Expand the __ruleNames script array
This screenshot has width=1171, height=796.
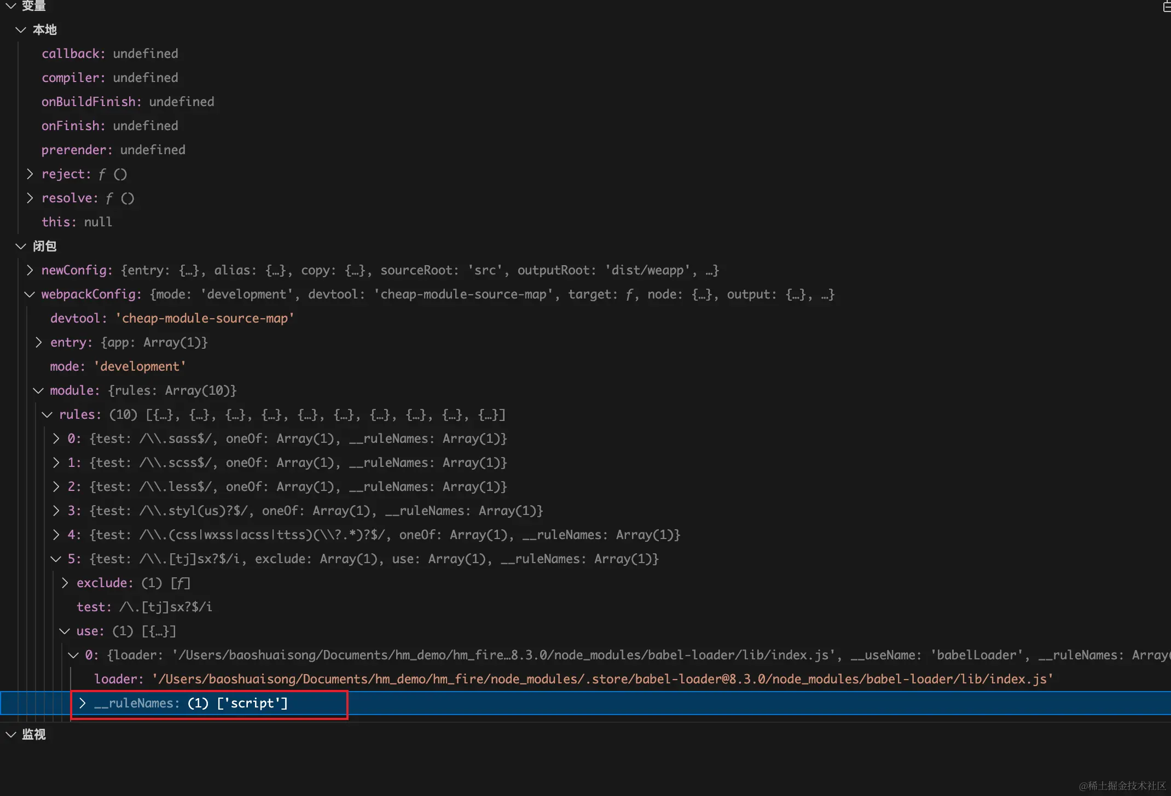pyautogui.click(x=83, y=704)
